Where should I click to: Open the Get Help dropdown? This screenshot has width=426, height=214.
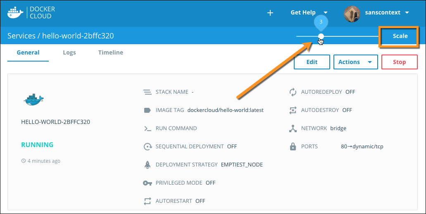309,13
